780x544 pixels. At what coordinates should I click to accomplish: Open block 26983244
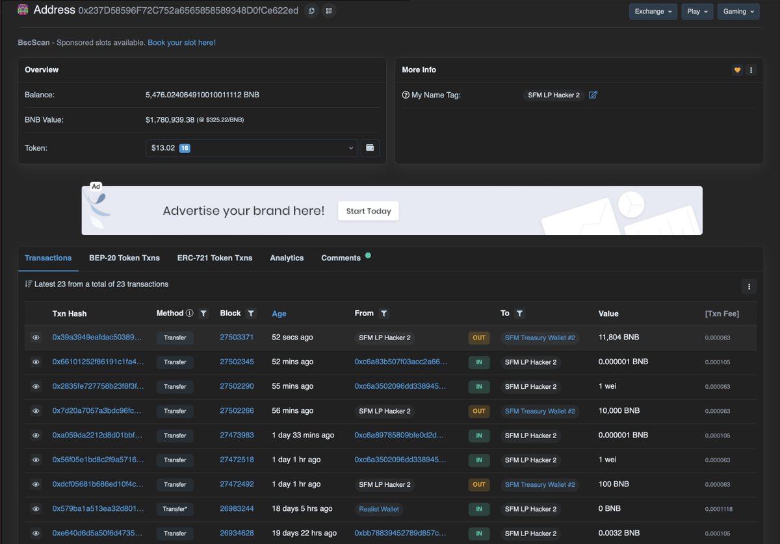click(237, 508)
